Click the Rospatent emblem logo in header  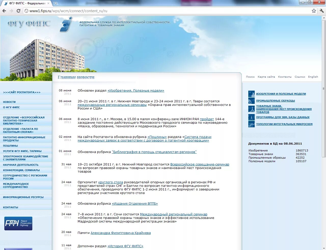point(66,24)
